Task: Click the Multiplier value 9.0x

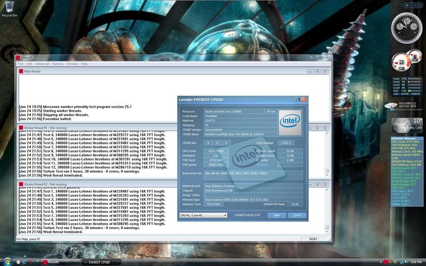Action: pos(216,155)
